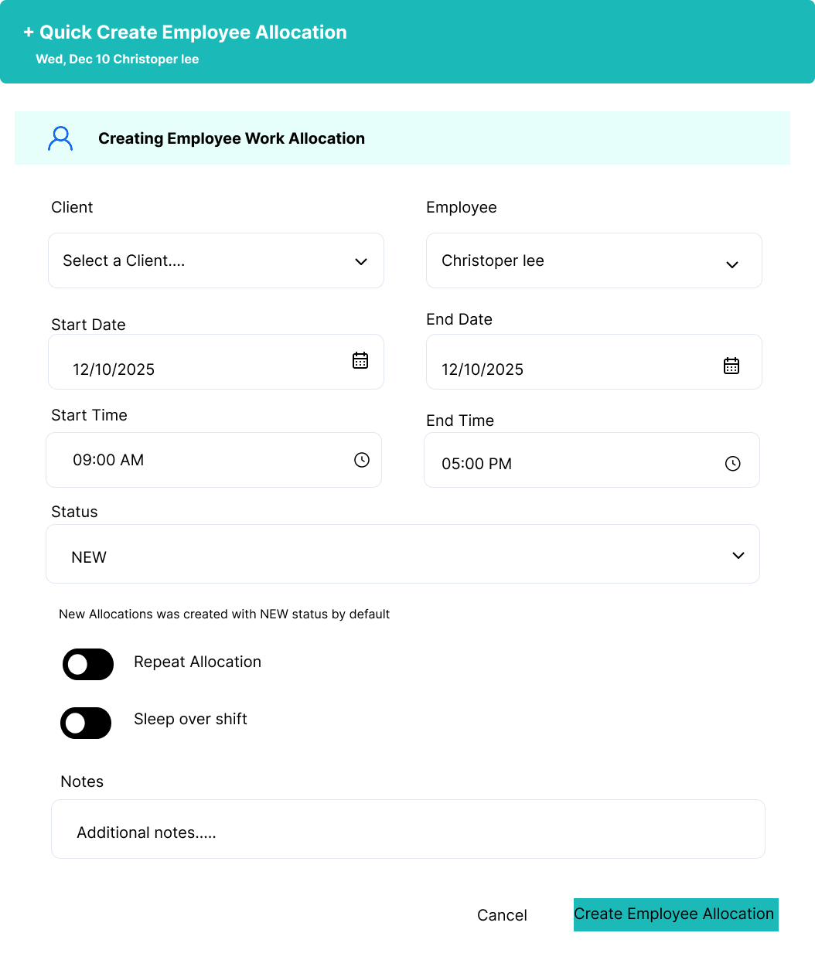Viewport: 815px width, 960px height.
Task: Click the Creating Employee Work Allocation banner
Action: [403, 138]
